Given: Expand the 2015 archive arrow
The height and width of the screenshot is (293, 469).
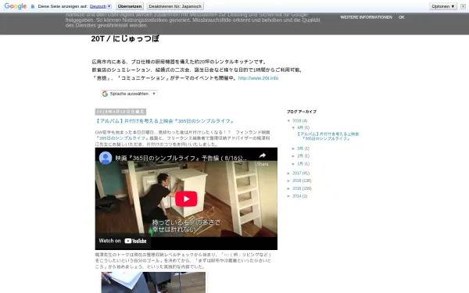Looking at the screenshot, I should [x=288, y=188].
